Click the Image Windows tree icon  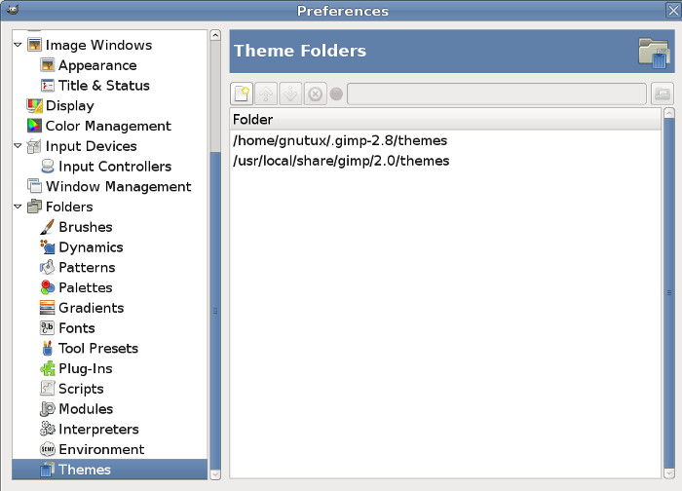(34, 45)
